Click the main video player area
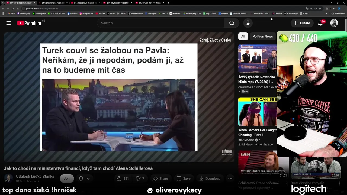This screenshot has width=347, height=195. point(119,97)
